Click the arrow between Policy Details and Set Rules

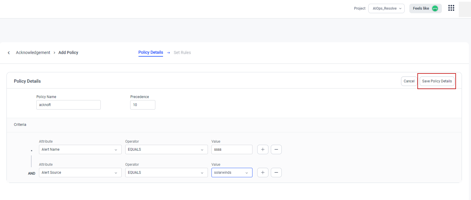point(168,53)
